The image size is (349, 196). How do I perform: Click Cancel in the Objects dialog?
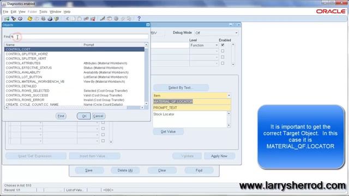tap(98, 116)
